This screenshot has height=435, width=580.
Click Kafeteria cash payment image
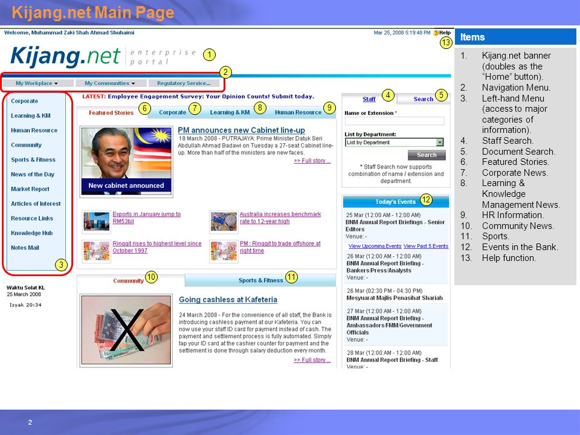(126, 330)
